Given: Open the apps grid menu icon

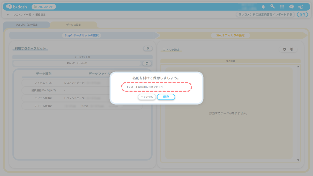Looking at the screenshot, I should click(x=282, y=7).
